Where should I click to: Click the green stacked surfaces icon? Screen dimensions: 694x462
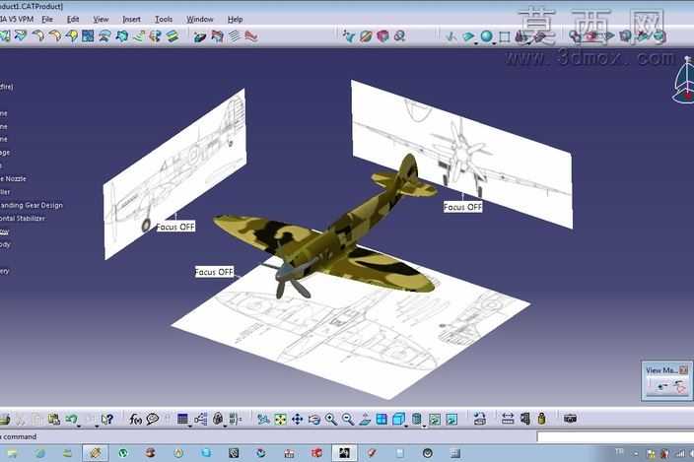172,35
